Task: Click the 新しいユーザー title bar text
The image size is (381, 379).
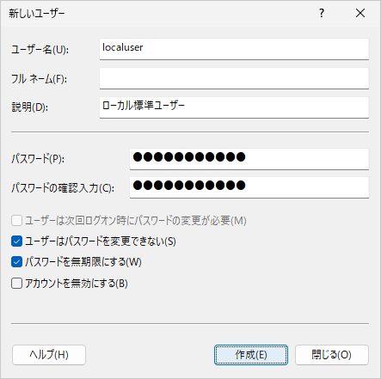Action: (37, 14)
